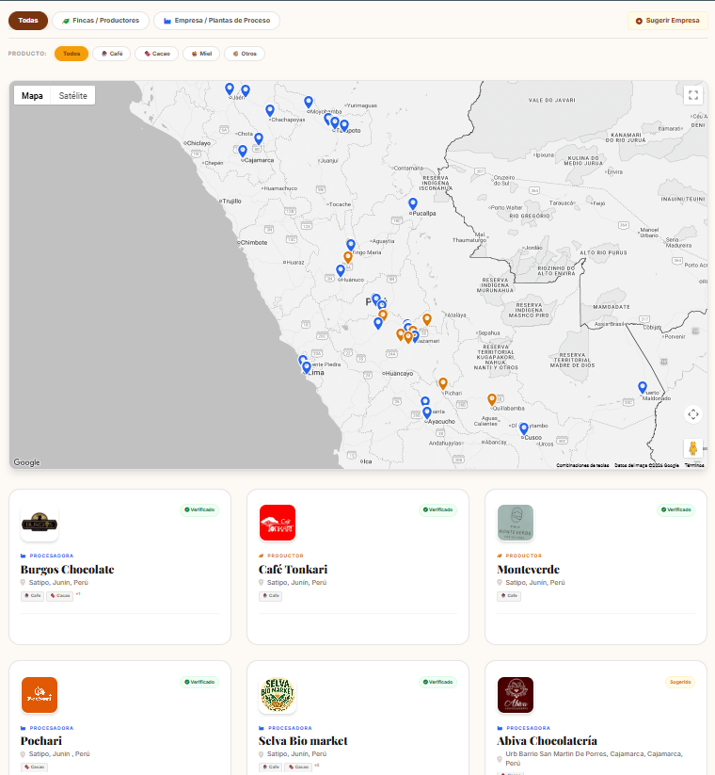Click the orange map pin at Pichari

pos(443,383)
